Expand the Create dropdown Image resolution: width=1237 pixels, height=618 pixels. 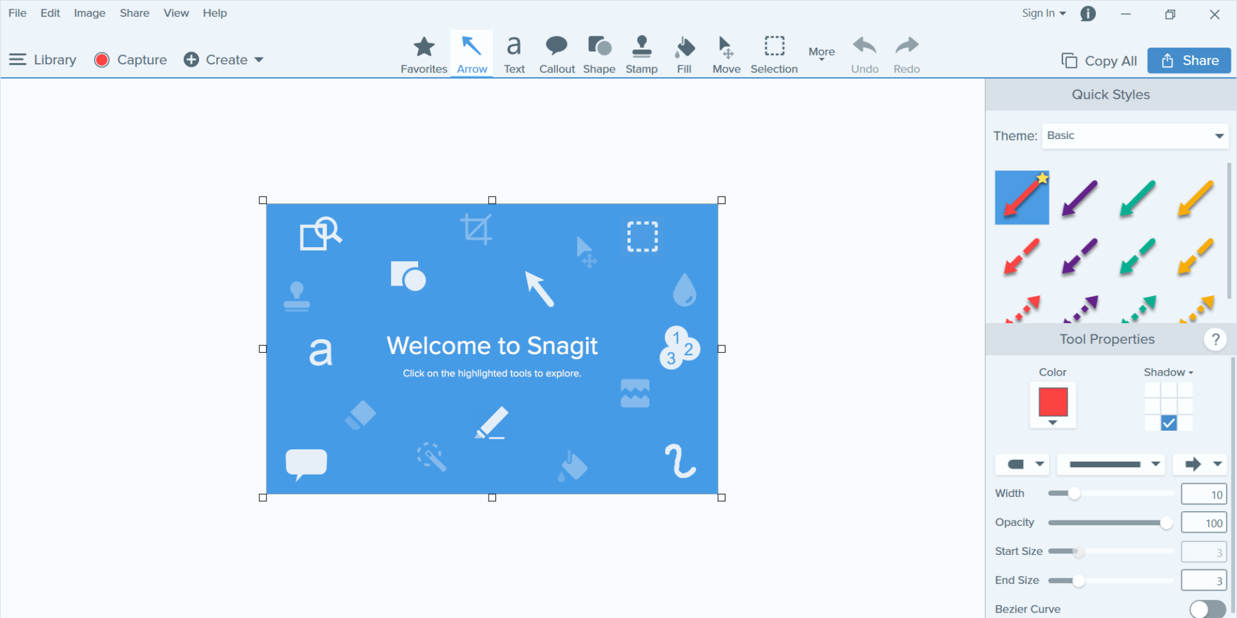coord(224,60)
